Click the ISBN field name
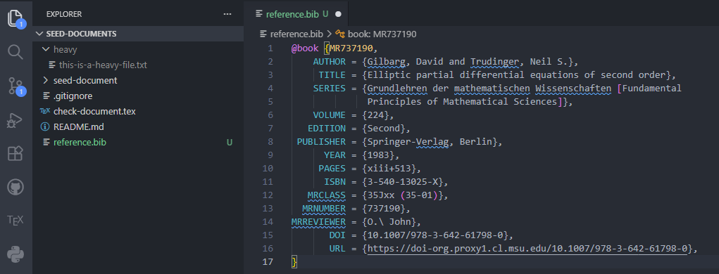The width and height of the screenshot is (719, 274). (335, 181)
